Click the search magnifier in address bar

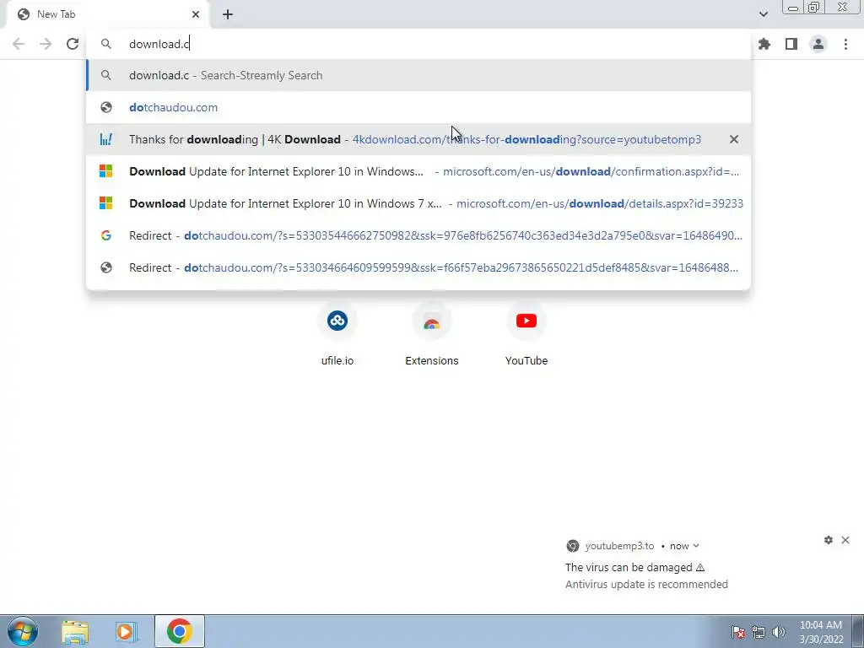coord(105,44)
